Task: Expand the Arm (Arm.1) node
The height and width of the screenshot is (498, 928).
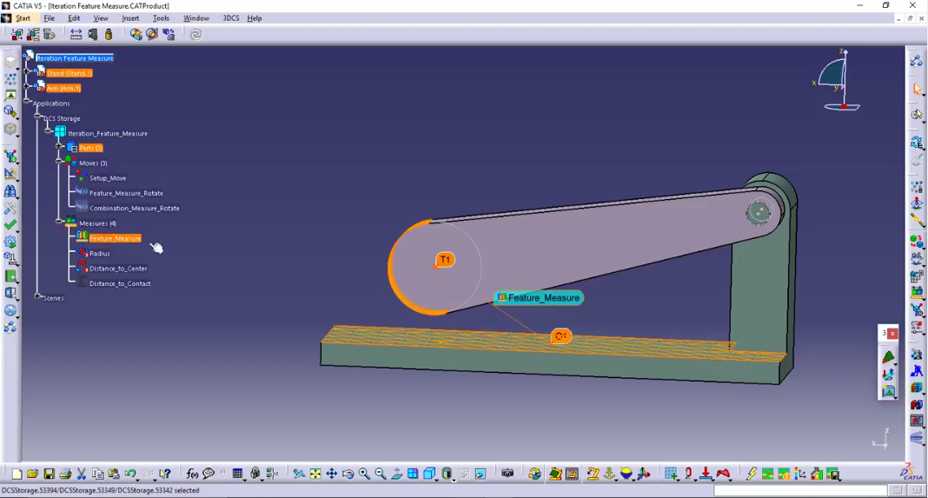Action: [26, 87]
